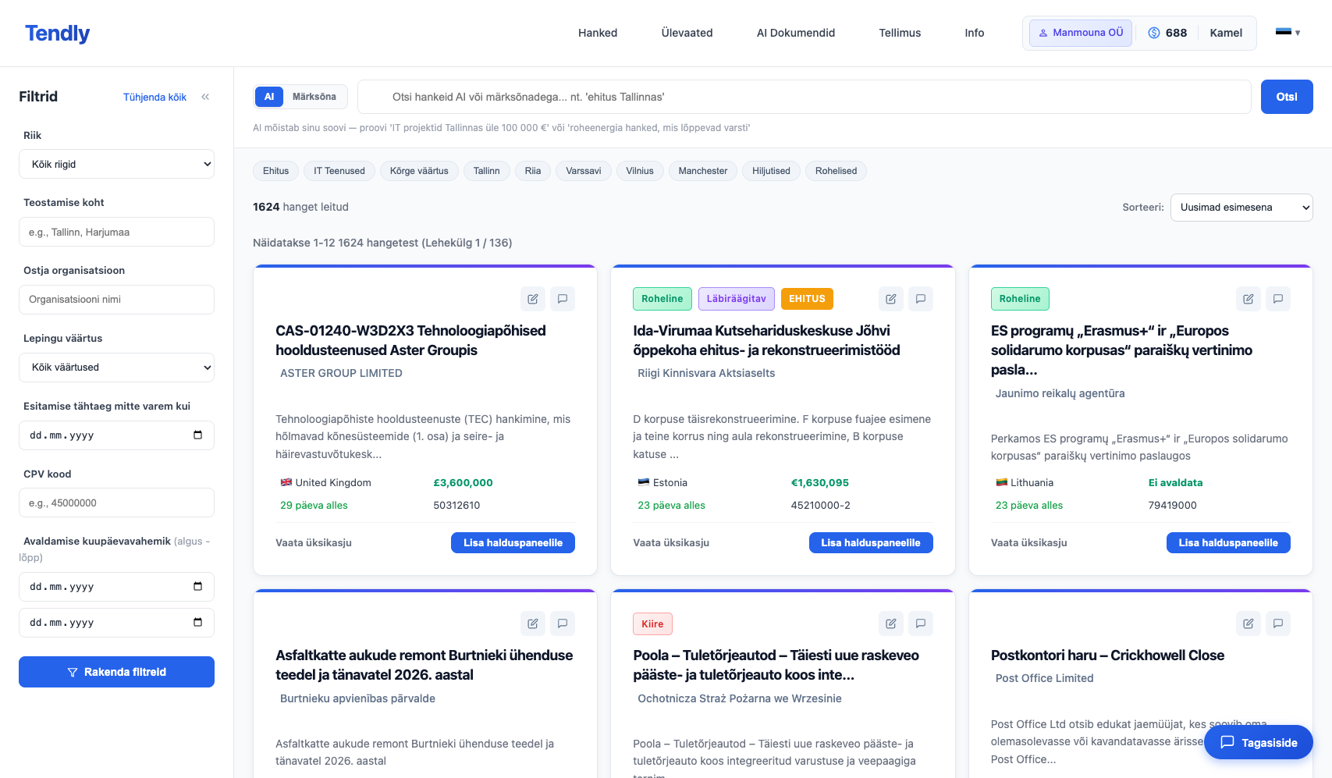Click edit icon on Asfaltkatte aukude tender
The height and width of the screenshot is (778, 1332).
click(x=532, y=623)
